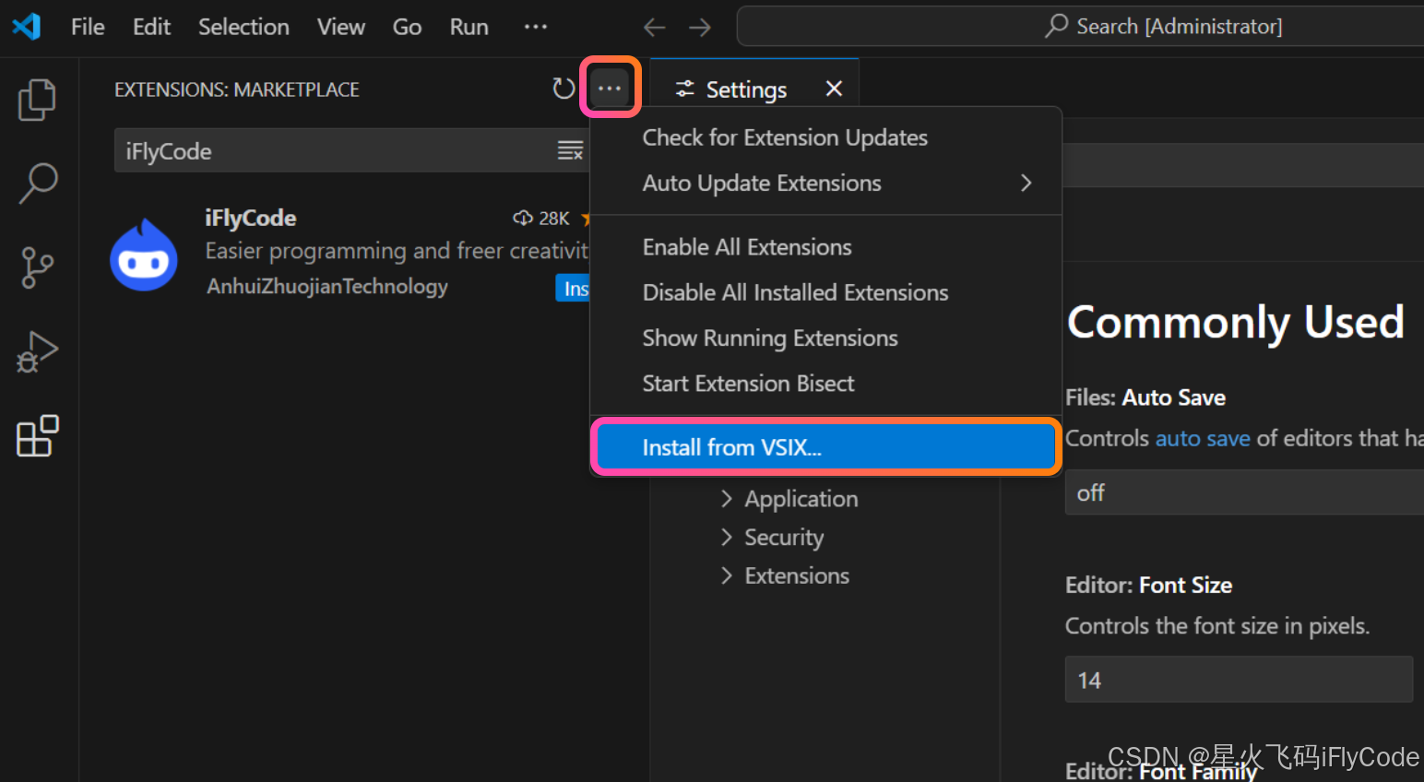Click the VS Code logo icon

[x=27, y=27]
